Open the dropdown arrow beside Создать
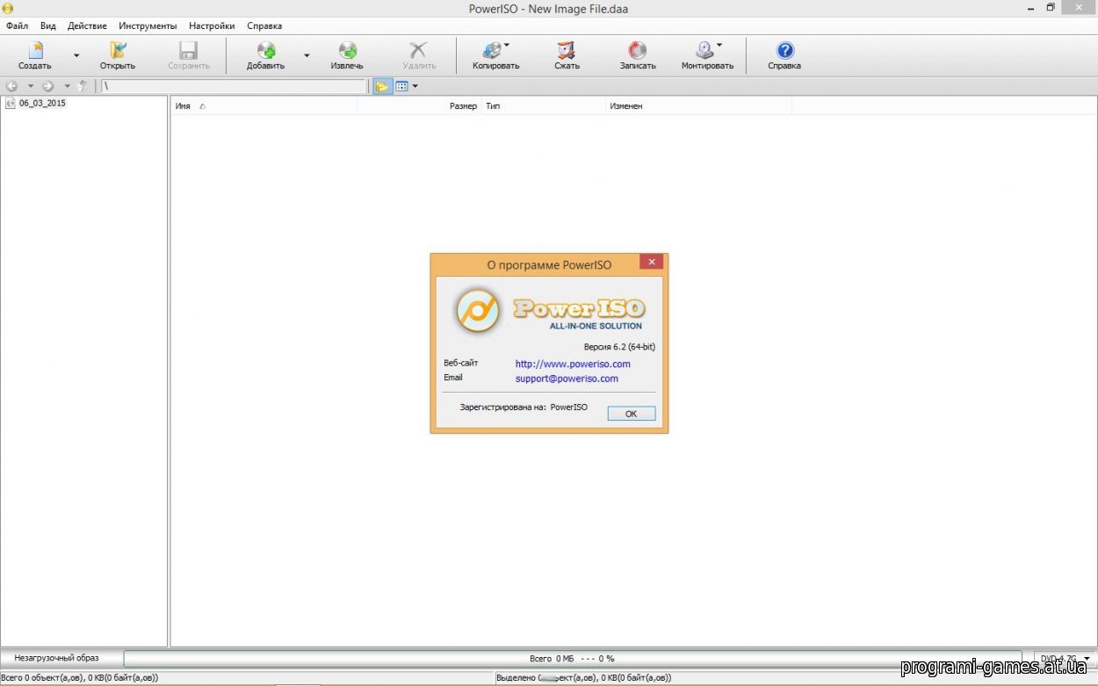This screenshot has width=1098, height=686. [x=76, y=55]
